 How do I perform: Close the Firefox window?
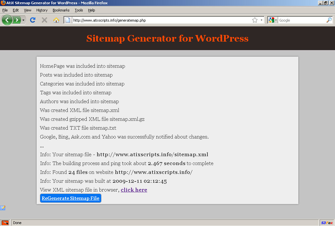point(331,3)
